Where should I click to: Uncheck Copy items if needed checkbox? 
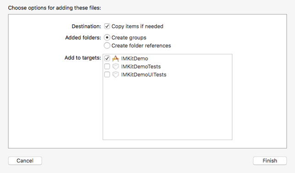[x=107, y=26]
